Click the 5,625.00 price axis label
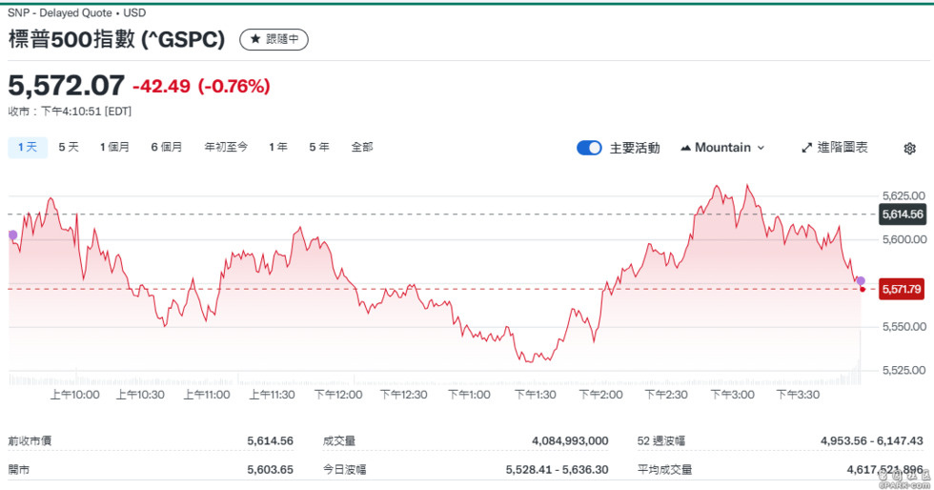934x490 pixels. 904,195
